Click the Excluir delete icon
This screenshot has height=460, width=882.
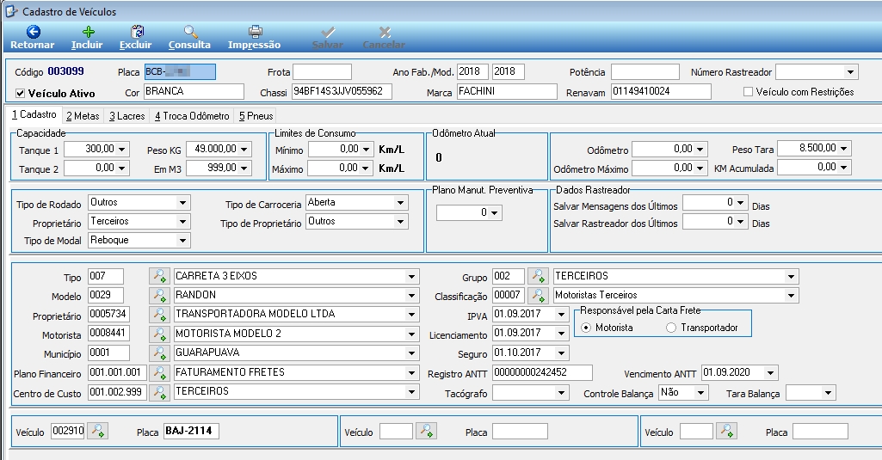[137, 32]
